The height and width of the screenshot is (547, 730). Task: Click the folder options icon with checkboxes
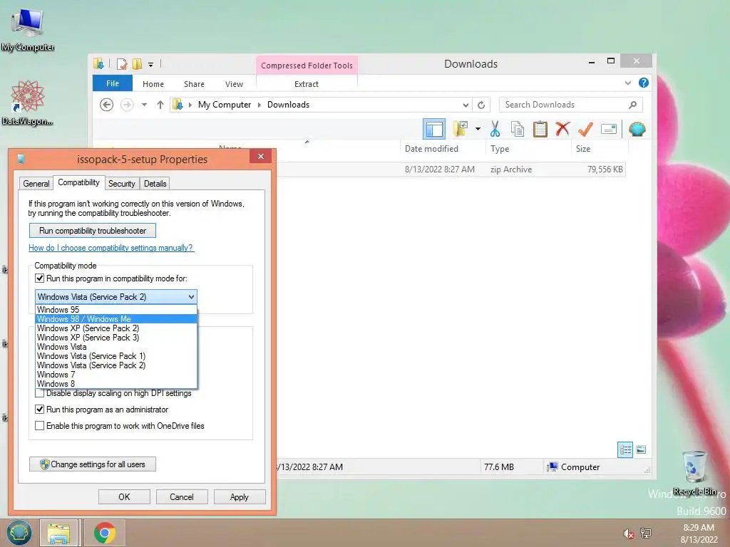[x=461, y=129]
